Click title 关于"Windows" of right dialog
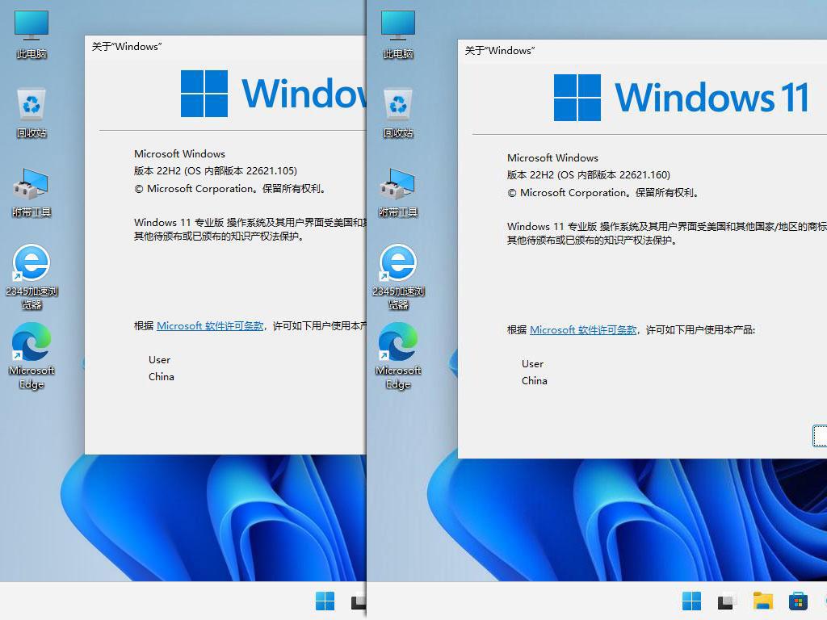 [x=499, y=51]
